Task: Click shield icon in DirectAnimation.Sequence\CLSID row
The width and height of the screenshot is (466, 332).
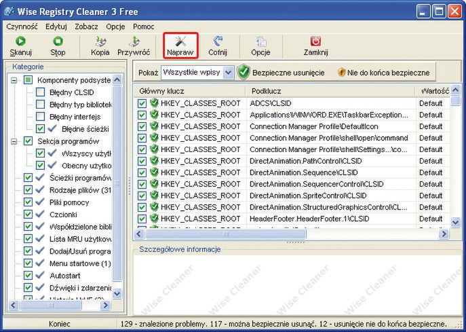Action: point(154,172)
